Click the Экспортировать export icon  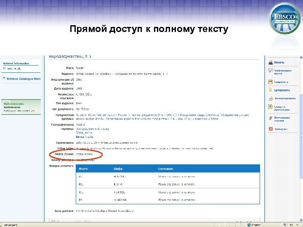coord(271,98)
